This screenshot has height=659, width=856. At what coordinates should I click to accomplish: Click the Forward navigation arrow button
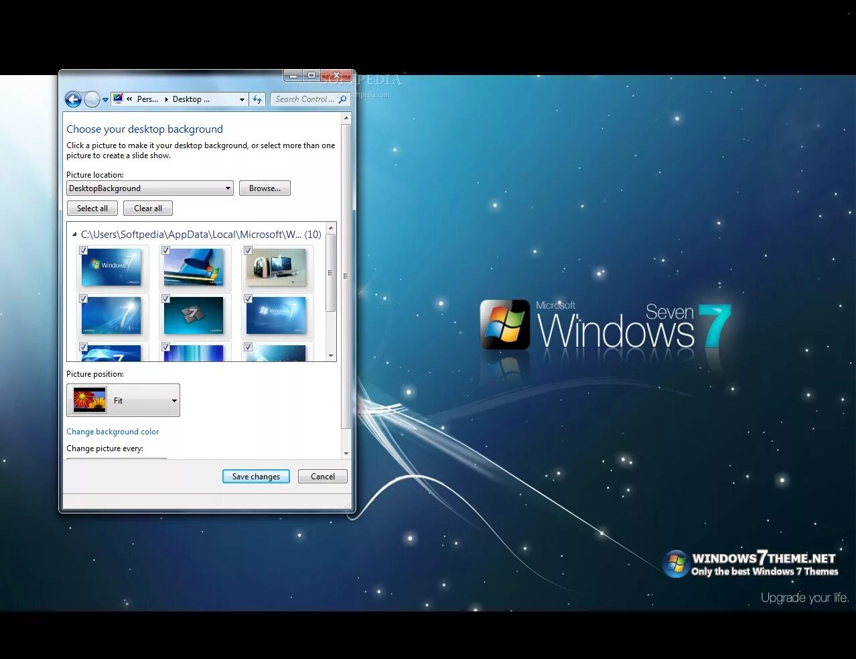pyautogui.click(x=92, y=100)
